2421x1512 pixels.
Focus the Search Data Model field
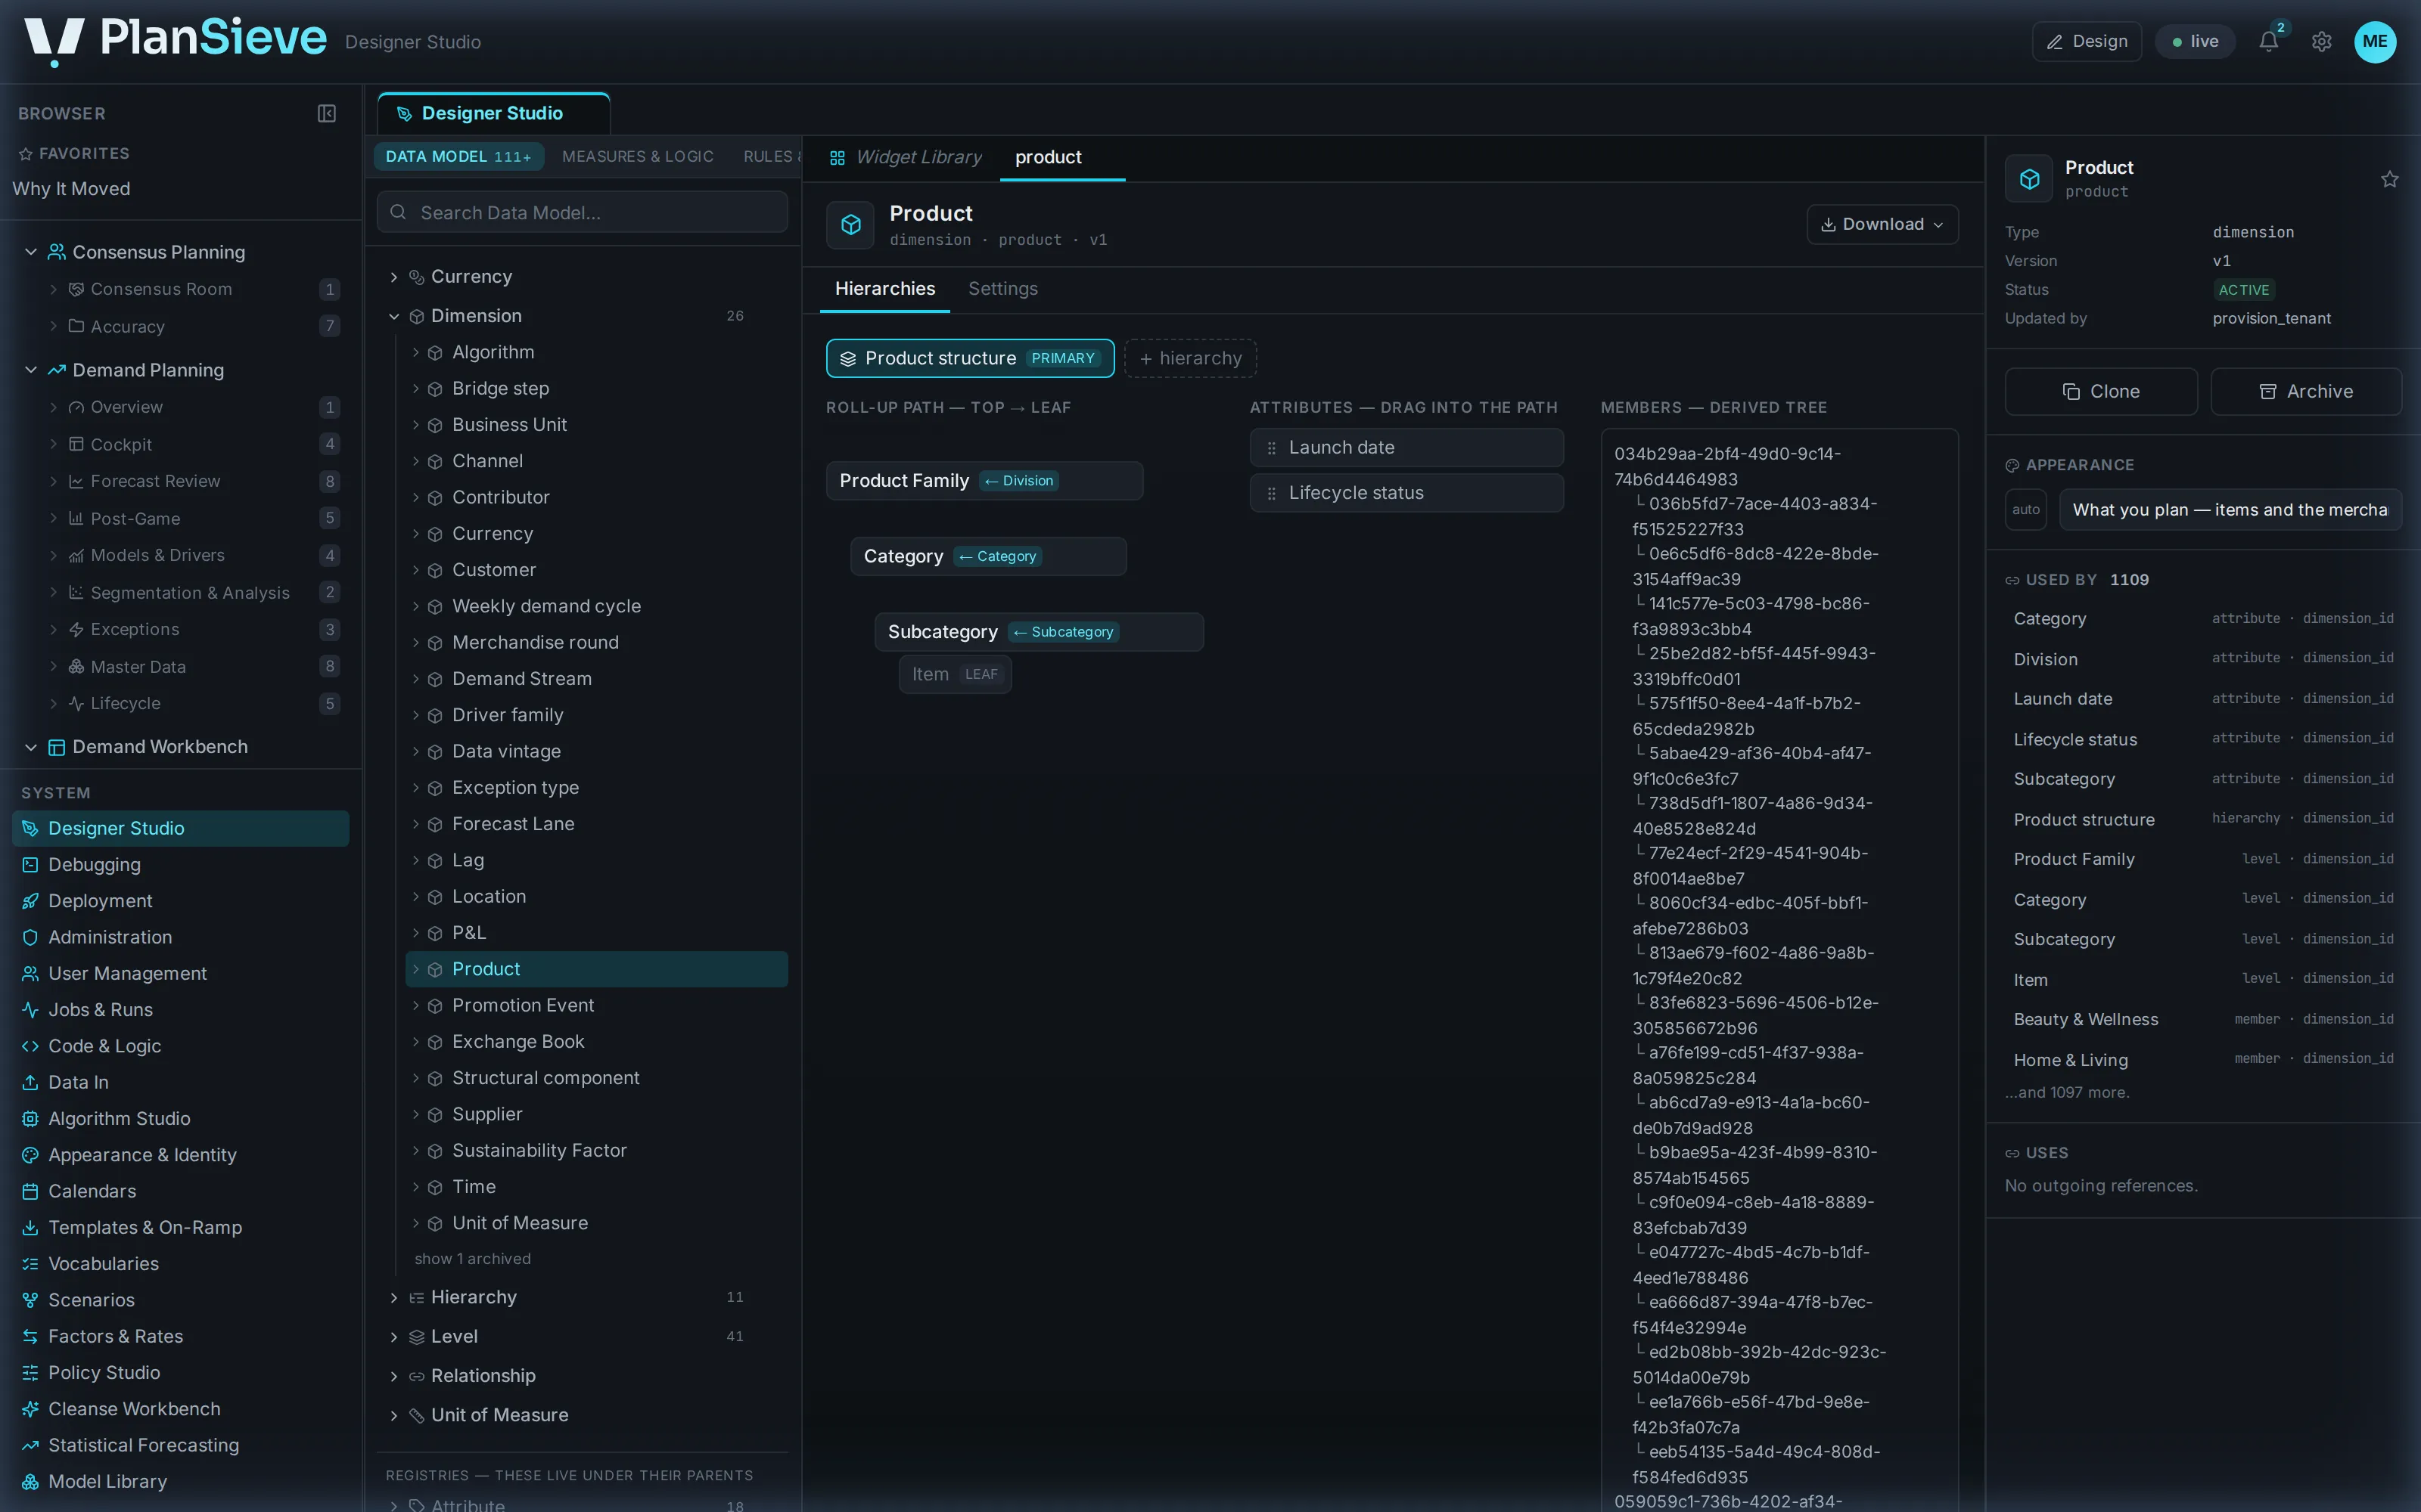coord(583,212)
